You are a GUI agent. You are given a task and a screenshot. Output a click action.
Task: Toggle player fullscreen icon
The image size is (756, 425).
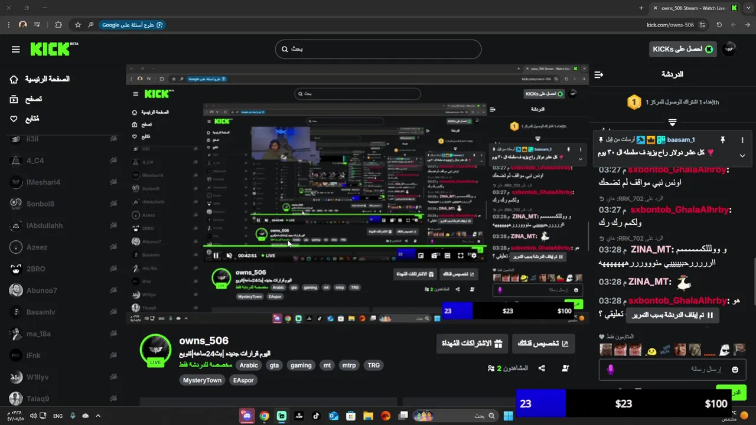[x=460, y=256]
